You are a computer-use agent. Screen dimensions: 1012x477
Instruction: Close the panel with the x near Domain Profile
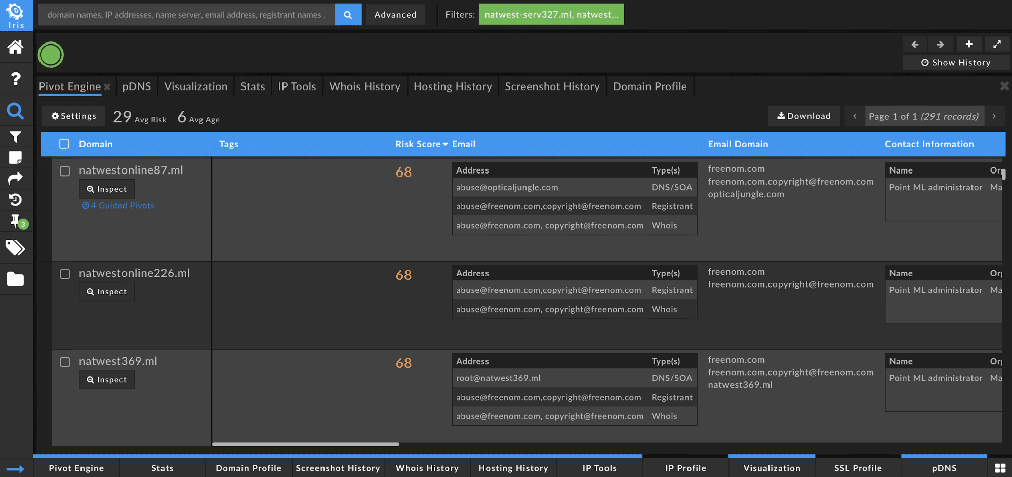click(1004, 86)
